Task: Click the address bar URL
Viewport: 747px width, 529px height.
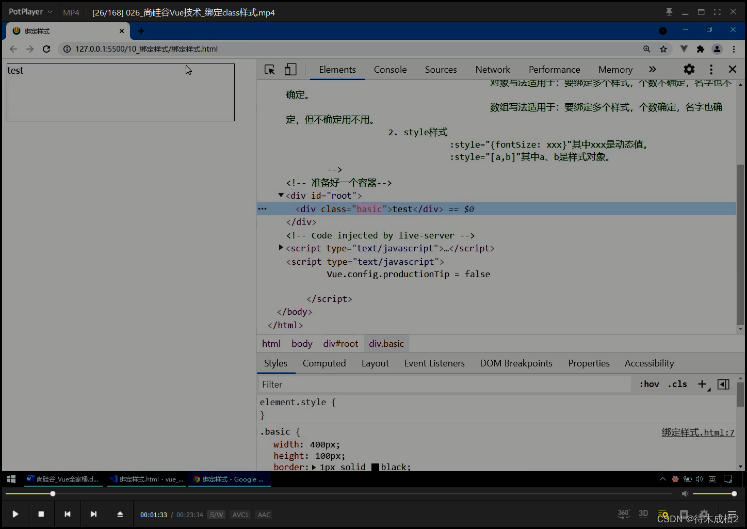Action: tap(147, 49)
